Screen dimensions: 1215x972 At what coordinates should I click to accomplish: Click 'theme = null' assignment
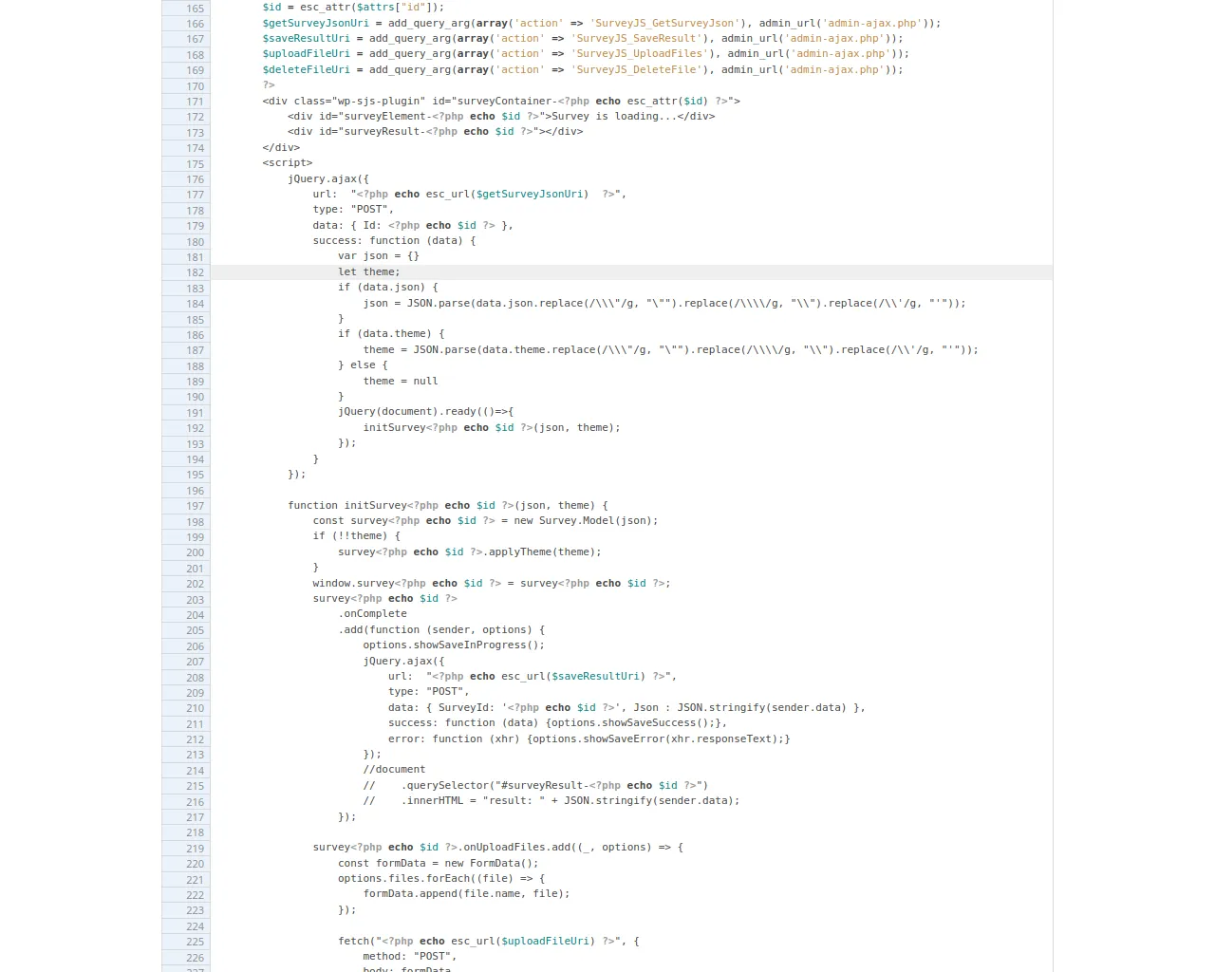[401, 381]
